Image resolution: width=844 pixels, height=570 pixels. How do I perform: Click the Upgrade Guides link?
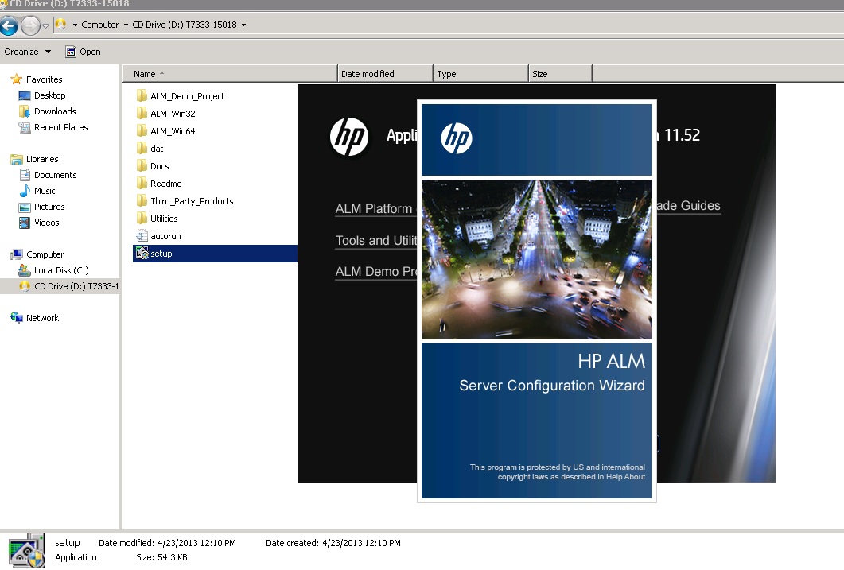(688, 205)
